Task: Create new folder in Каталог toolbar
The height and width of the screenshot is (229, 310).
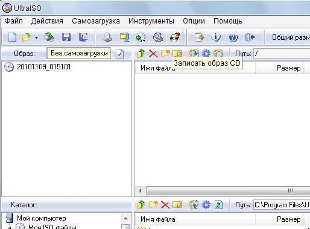Action: click(x=153, y=205)
